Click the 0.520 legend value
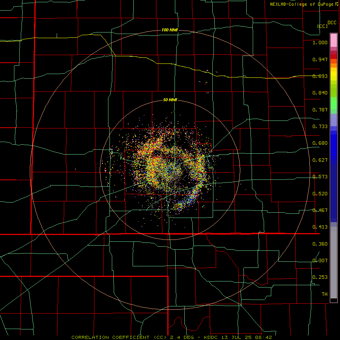 [320, 194]
